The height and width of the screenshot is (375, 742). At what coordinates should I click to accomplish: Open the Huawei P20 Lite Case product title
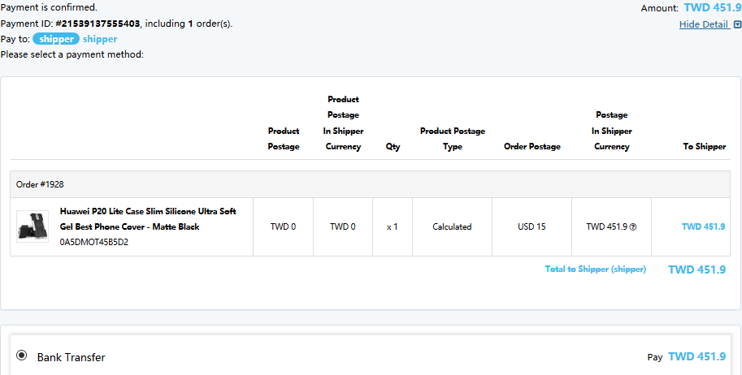point(148,219)
